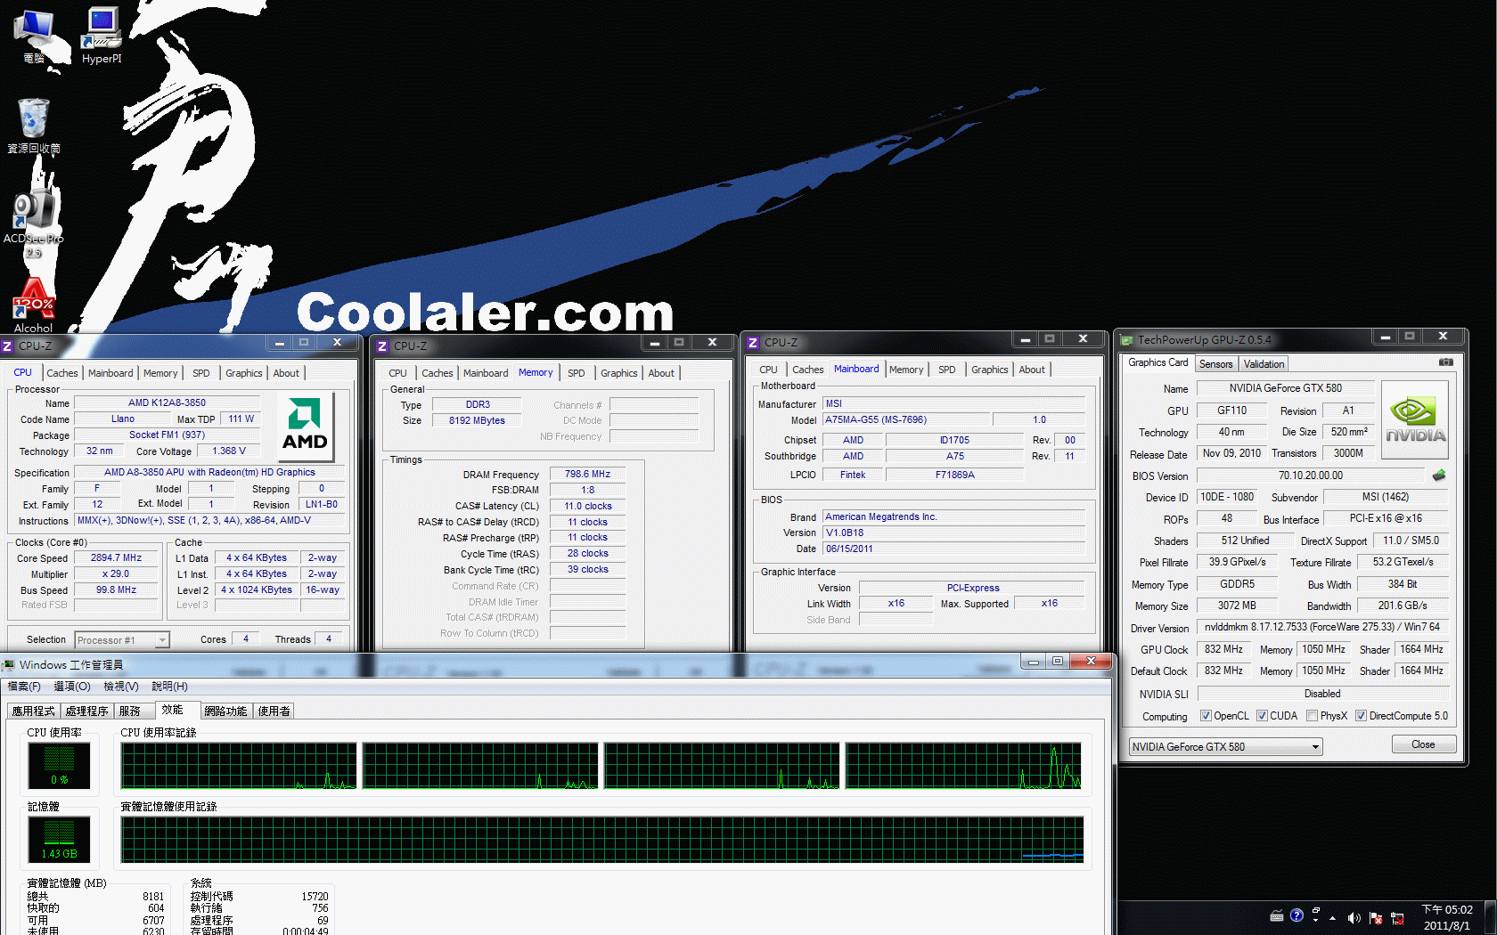The width and height of the screenshot is (1497, 935).
Task: Open the NVIDIA GeForce GTX 580 card dropdown
Action: (1225, 747)
